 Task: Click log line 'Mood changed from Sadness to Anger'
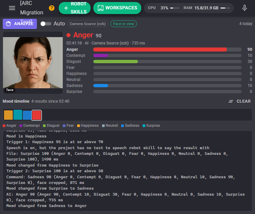pos(46,206)
